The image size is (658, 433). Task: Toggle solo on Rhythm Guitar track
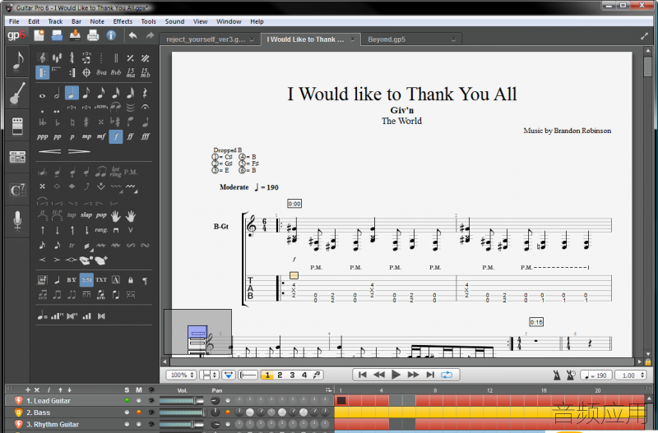127,424
